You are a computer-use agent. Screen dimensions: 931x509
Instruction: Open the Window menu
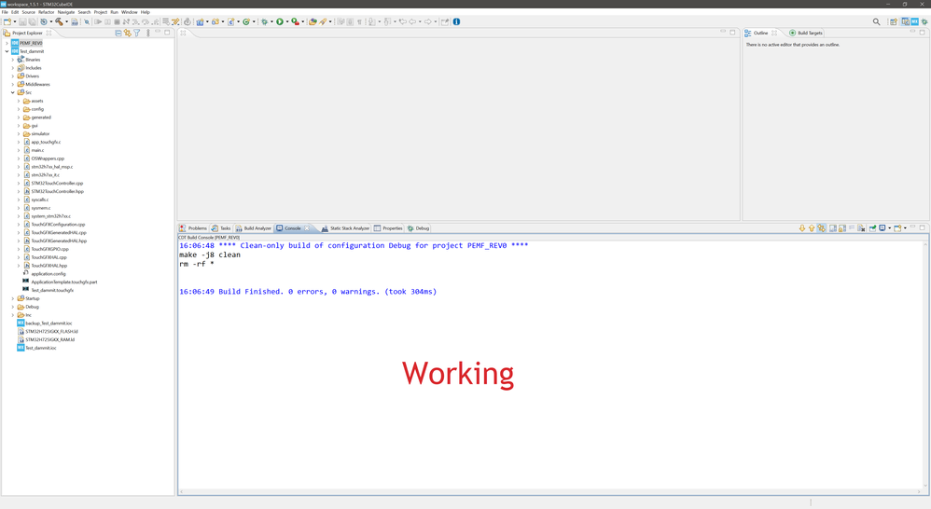130,12
